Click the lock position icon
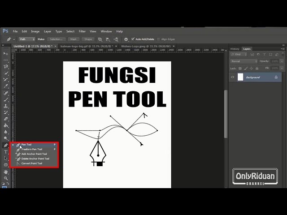287x215 pixels. click(x=251, y=69)
